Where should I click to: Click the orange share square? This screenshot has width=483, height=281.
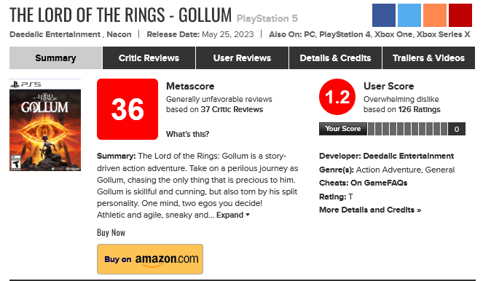pyautogui.click(x=435, y=15)
